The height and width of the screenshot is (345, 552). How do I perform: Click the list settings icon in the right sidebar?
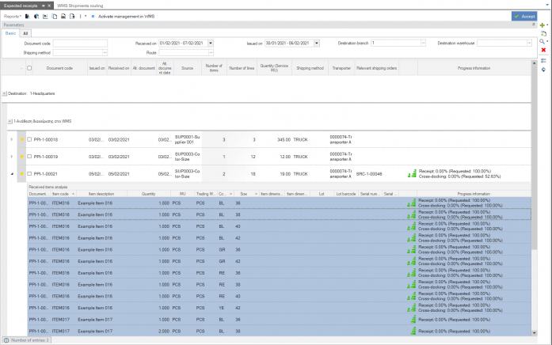click(543, 60)
